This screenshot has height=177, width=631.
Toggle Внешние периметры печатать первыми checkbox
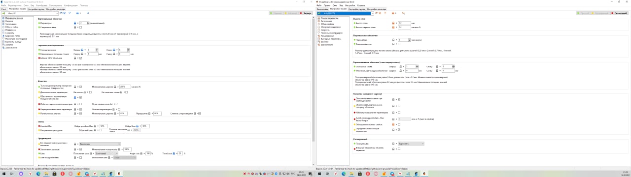pos(399,149)
